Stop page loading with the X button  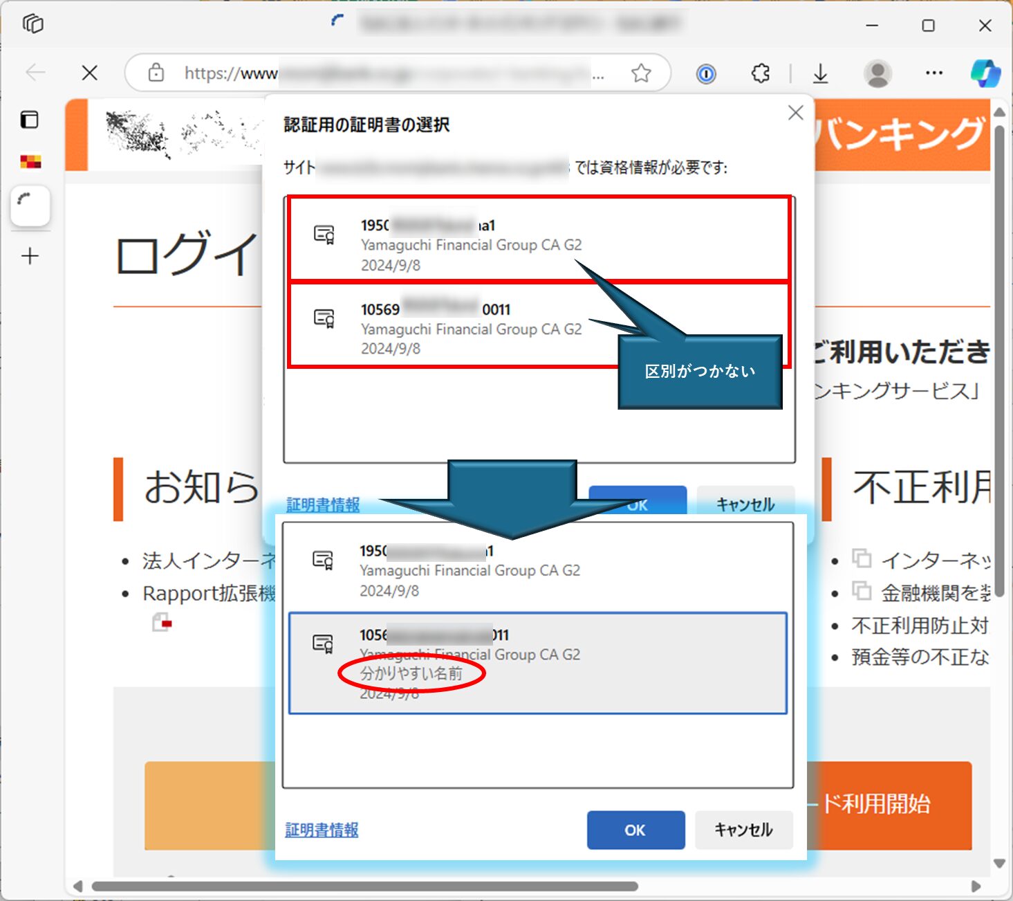coord(90,73)
